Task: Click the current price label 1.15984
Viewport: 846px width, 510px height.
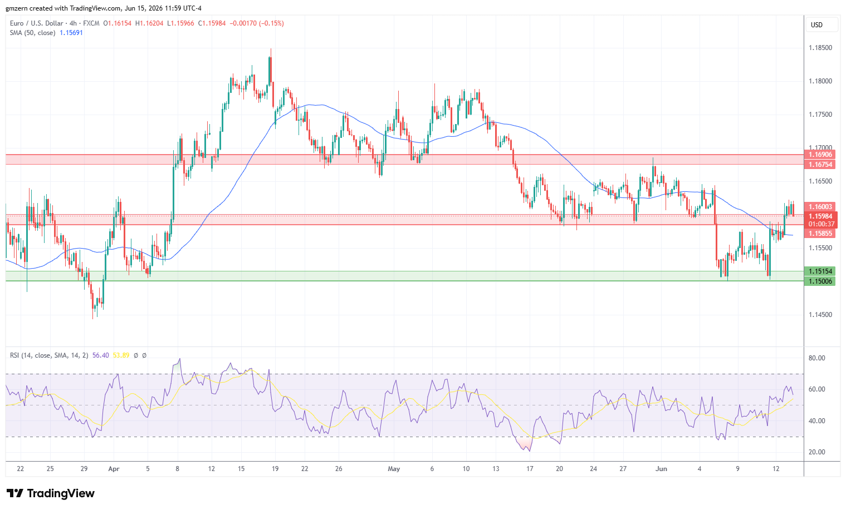Action: point(821,216)
